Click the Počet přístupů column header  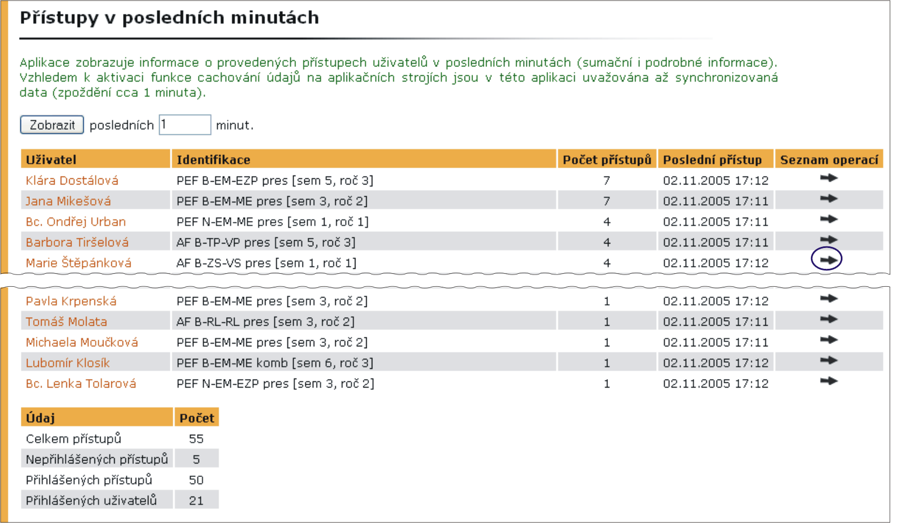click(607, 160)
